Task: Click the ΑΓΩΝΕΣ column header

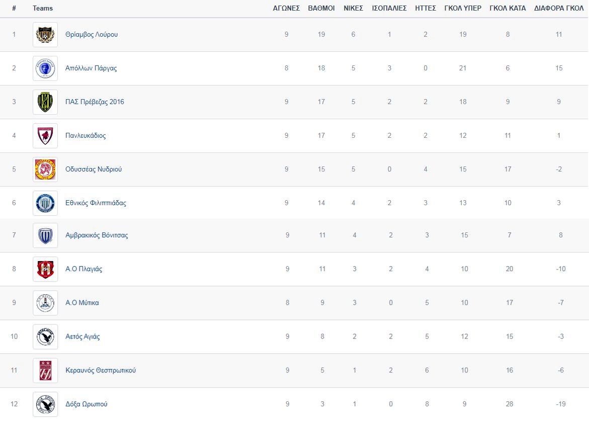Action: click(x=286, y=8)
